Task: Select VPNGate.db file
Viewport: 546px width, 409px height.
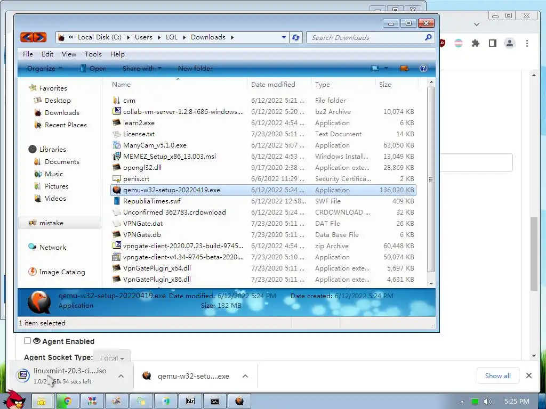Action: 142,235
